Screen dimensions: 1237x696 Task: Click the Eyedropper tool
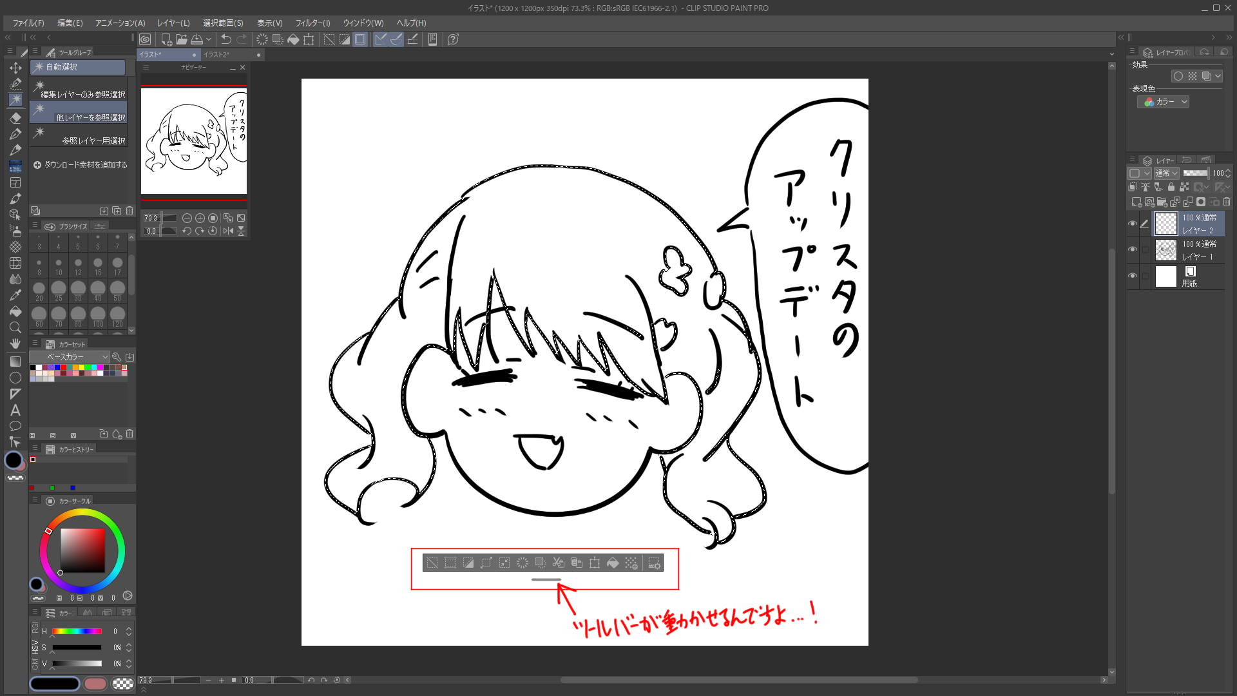point(15,295)
